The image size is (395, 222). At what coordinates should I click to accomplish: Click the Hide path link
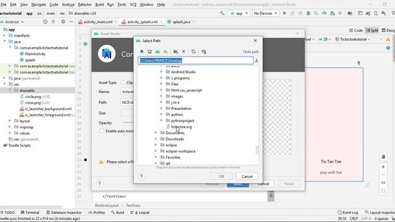click(251, 52)
